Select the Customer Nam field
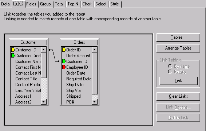206x131 pixels. (x=28, y=62)
